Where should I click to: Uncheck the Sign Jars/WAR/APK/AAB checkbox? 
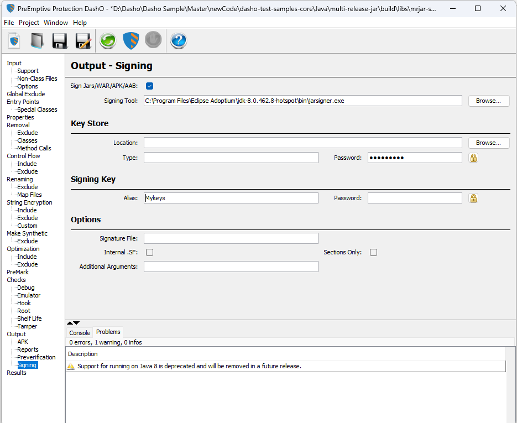pyautogui.click(x=149, y=86)
